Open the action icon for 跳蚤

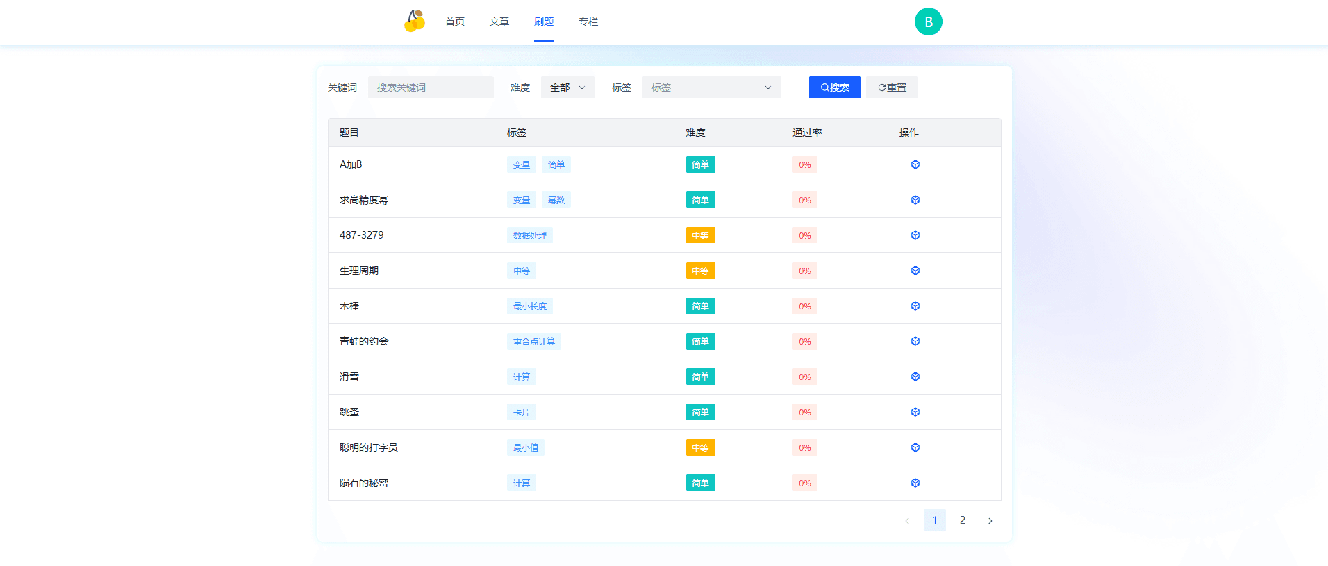[915, 412]
